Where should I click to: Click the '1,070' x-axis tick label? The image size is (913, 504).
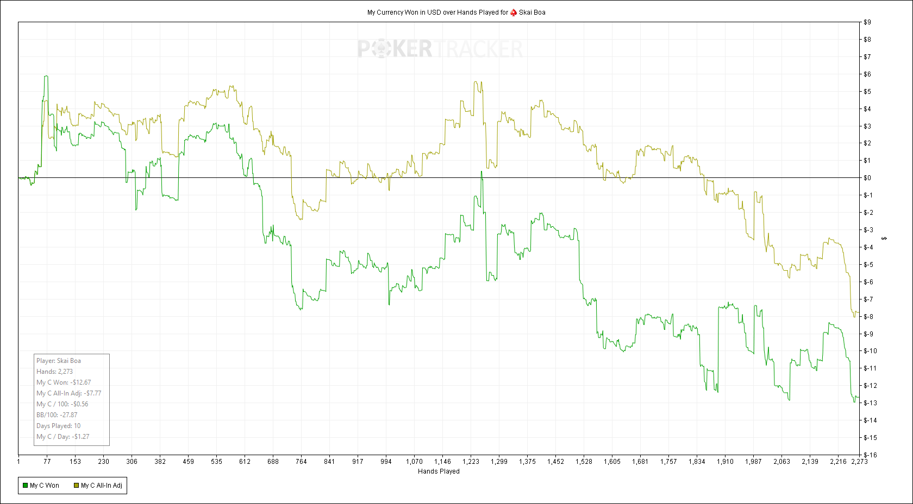click(414, 462)
